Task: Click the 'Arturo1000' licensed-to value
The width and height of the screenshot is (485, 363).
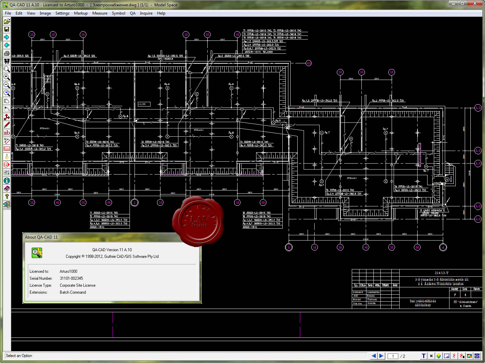Action: click(x=68, y=271)
